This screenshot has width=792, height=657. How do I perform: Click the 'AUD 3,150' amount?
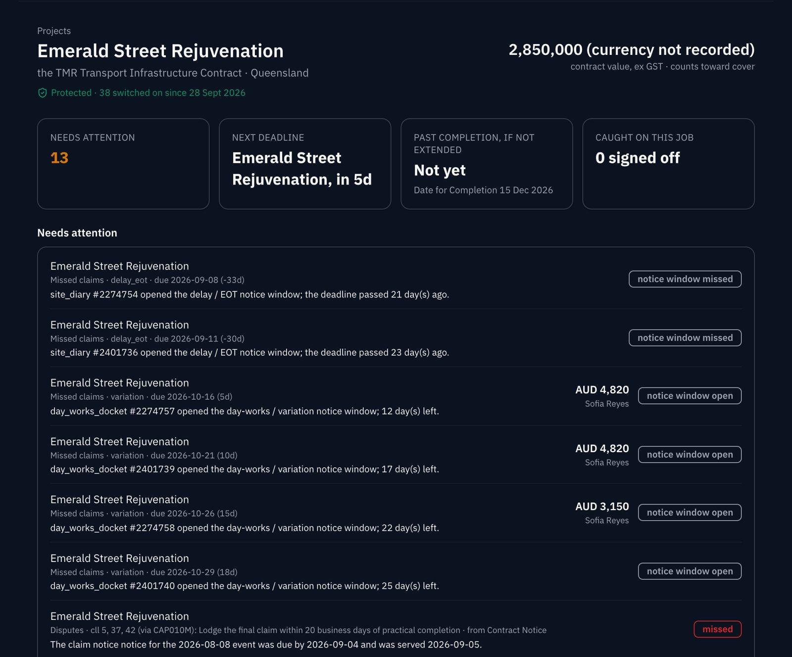coord(602,507)
